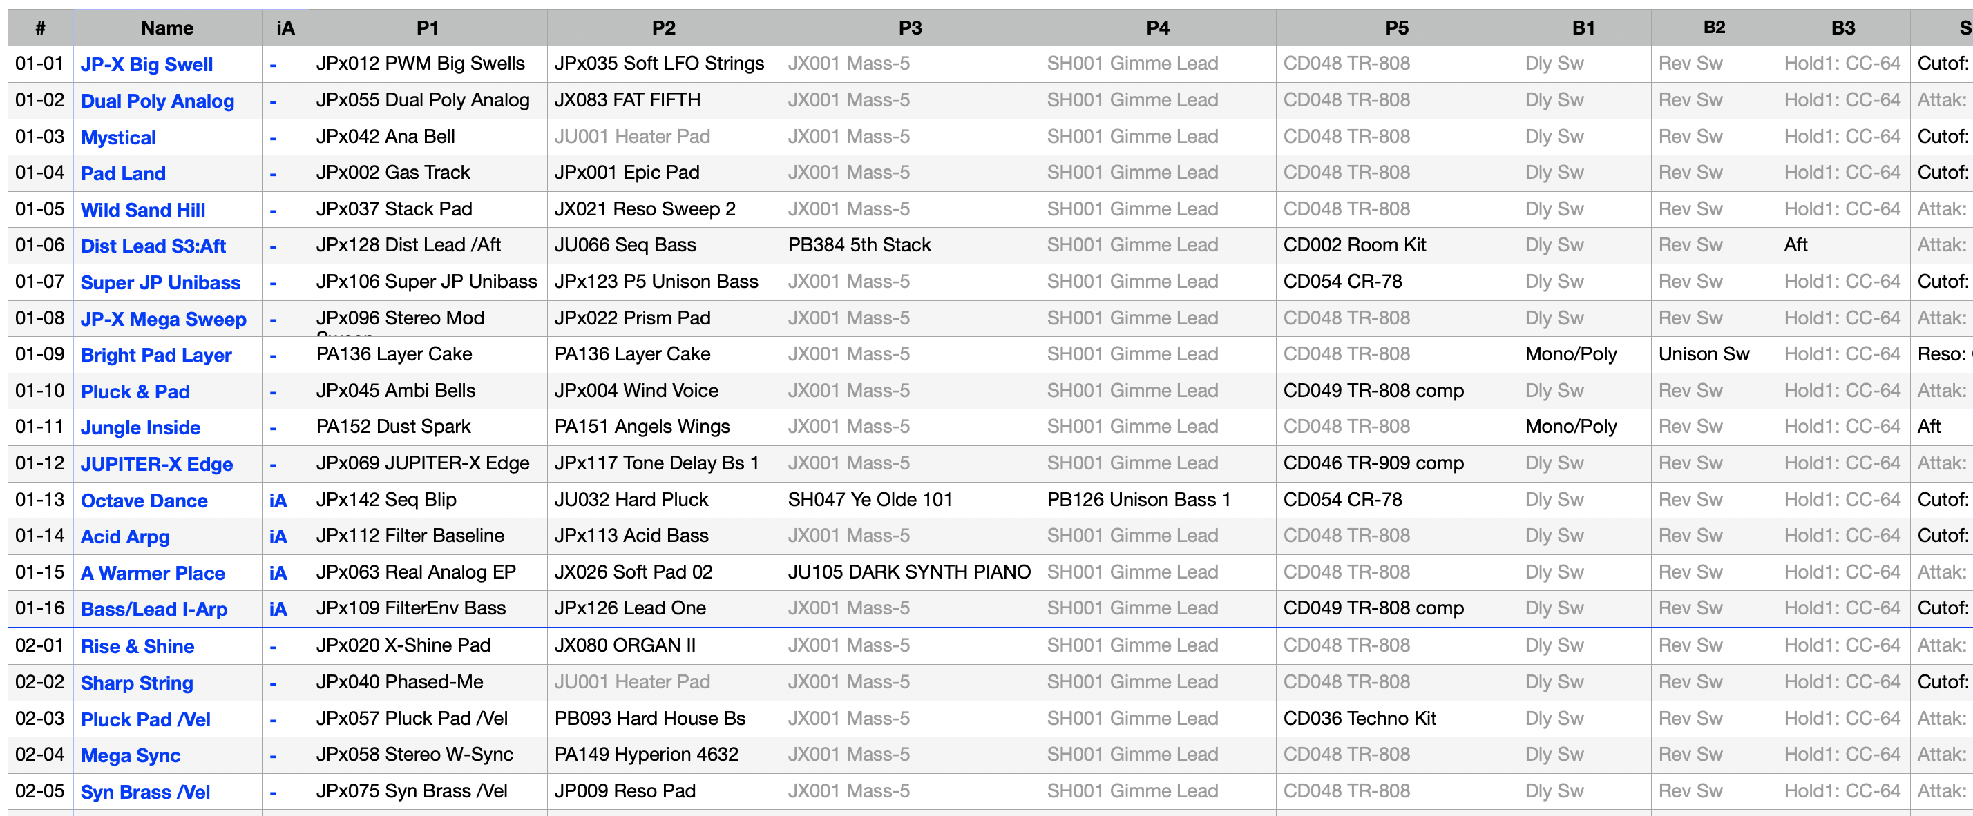Click the iA marker in Octave Dance row
Screen dimensions: 1973x816
point(278,501)
